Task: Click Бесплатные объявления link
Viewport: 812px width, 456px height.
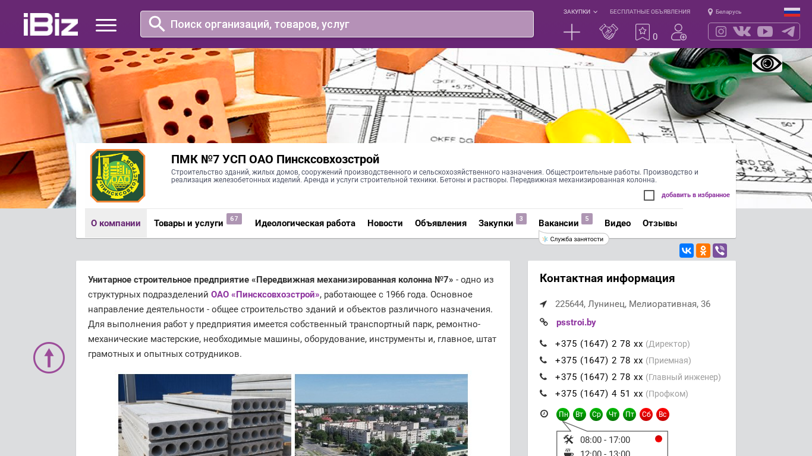Action: click(x=650, y=12)
